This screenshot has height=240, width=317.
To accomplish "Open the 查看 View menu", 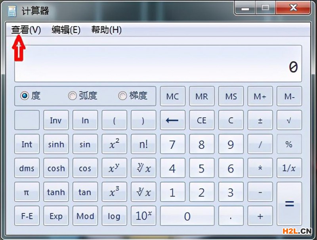I will [25, 30].
